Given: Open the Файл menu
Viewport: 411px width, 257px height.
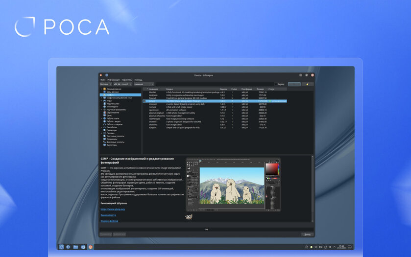Looking at the screenshot, I should click(103, 80).
